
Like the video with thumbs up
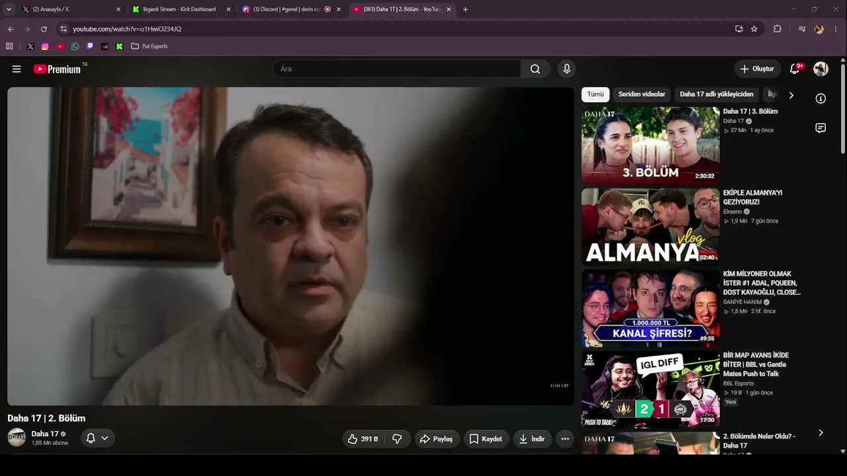(x=363, y=439)
